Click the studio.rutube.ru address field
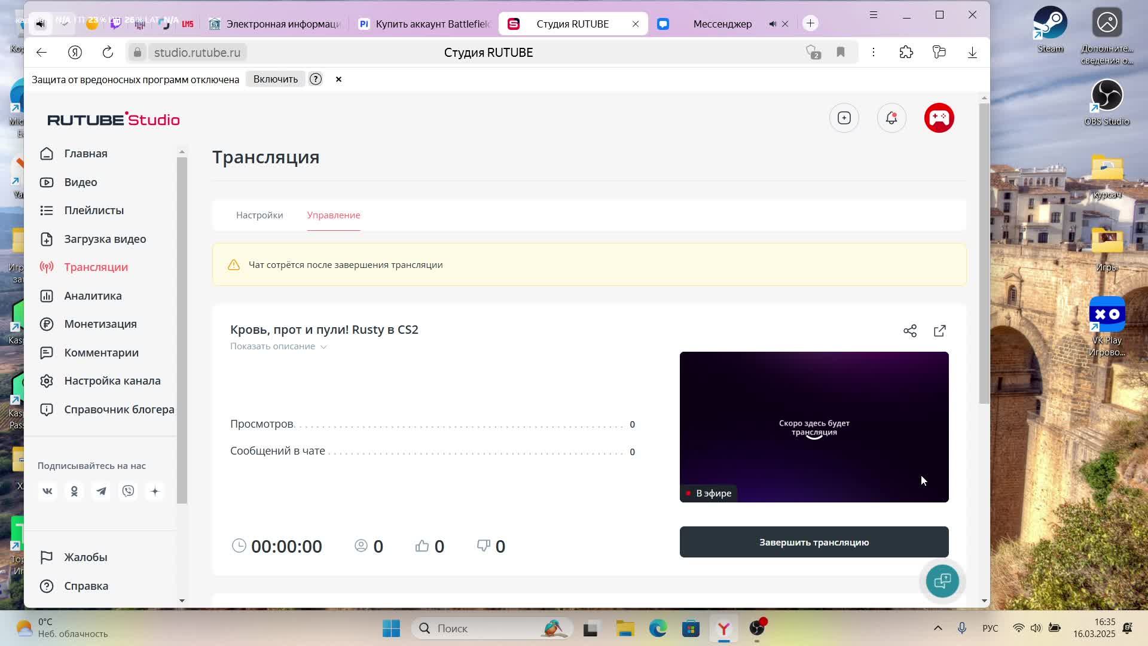Screen dimensions: 1148x646 (x=197, y=53)
